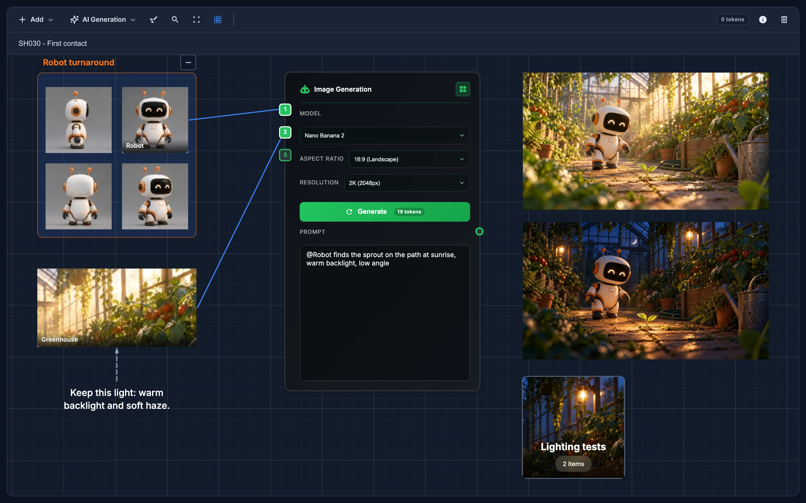
Task: Click input port 3
Action: coord(285,155)
